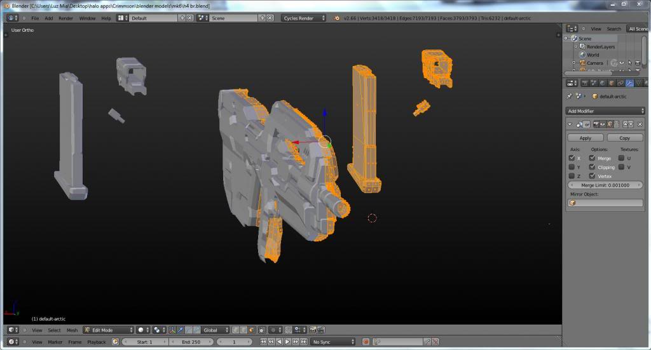
Task: Toggle the 3D manipulator widget
Action: (x=172, y=330)
